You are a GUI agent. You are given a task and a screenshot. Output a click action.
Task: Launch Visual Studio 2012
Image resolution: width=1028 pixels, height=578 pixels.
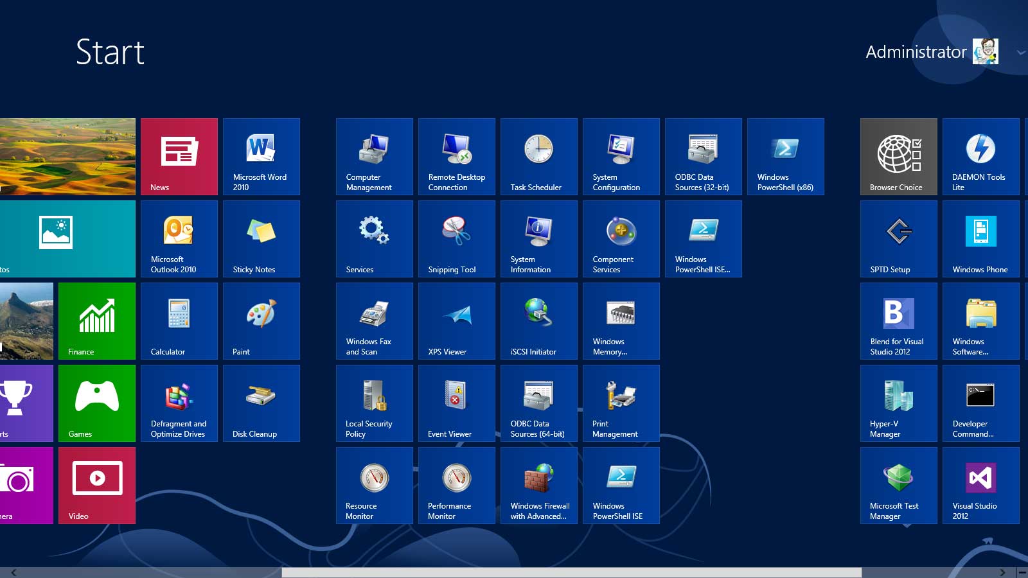pyautogui.click(x=980, y=486)
